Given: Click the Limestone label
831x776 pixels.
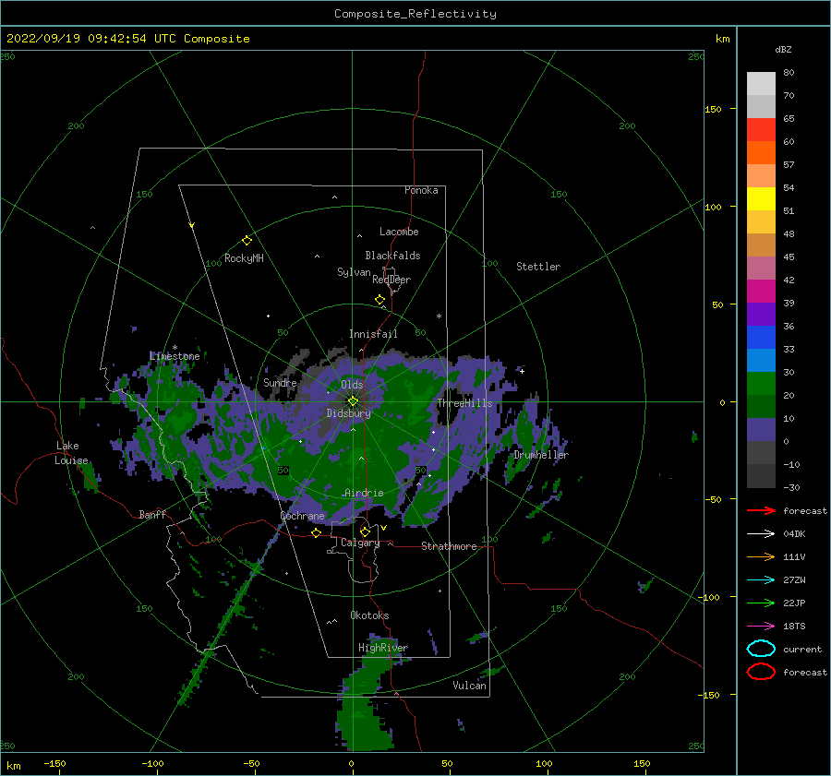Looking at the screenshot, I should coord(175,356).
